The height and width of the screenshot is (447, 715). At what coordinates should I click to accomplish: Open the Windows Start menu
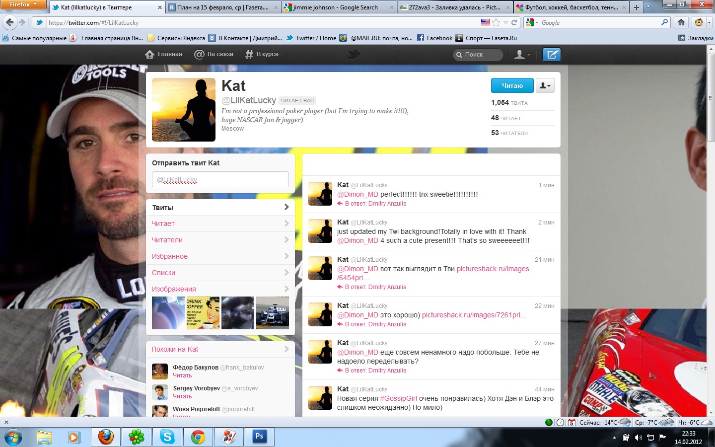(x=13, y=438)
